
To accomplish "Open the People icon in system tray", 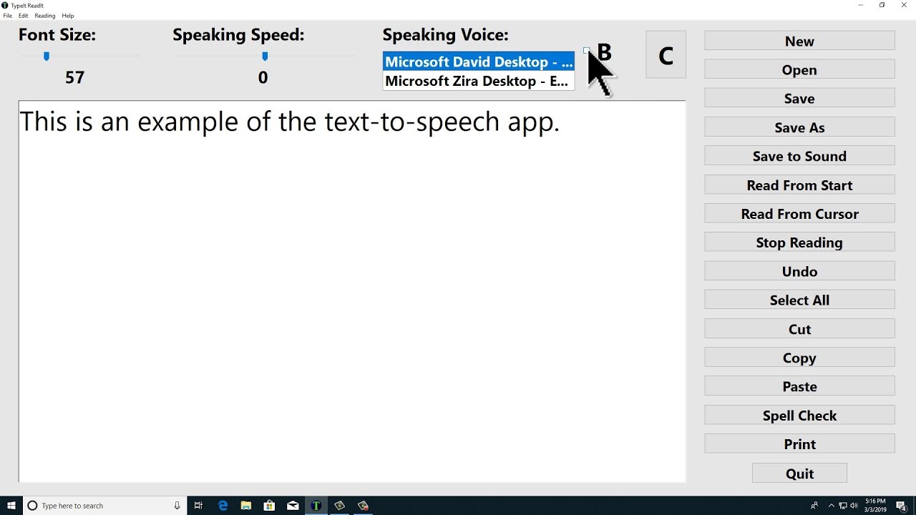I will pyautogui.click(x=814, y=505).
